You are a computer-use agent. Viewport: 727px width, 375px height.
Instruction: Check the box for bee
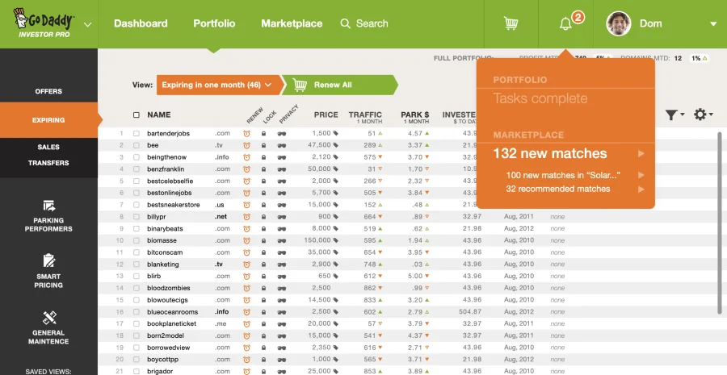click(x=137, y=145)
